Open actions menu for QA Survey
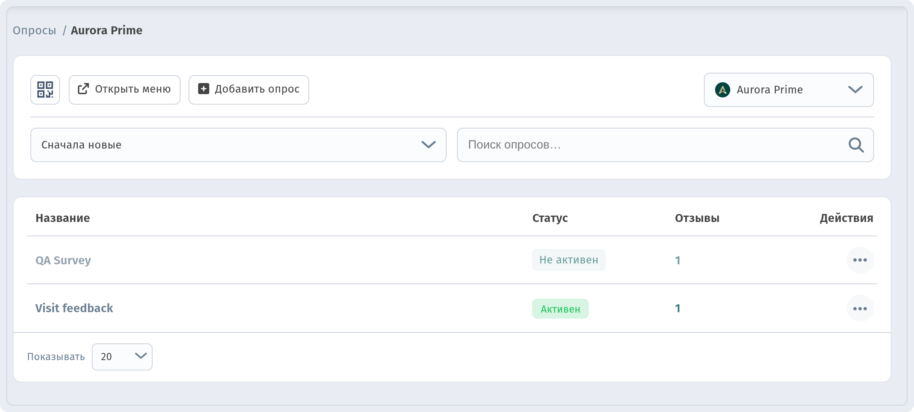This screenshot has width=914, height=412. pos(860,260)
